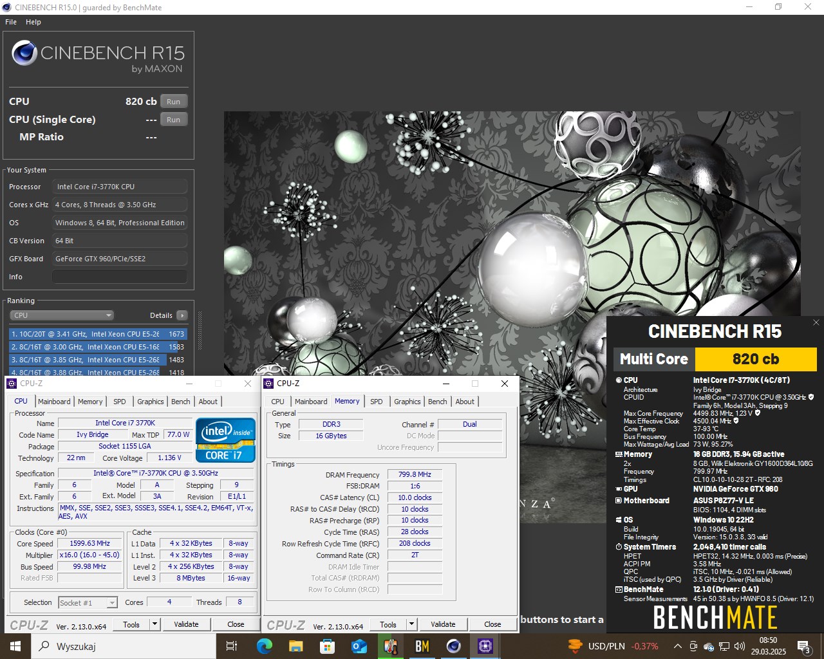Click the taskbar clock showing 08:50
The width and height of the screenshot is (824, 659).
pyautogui.click(x=768, y=646)
